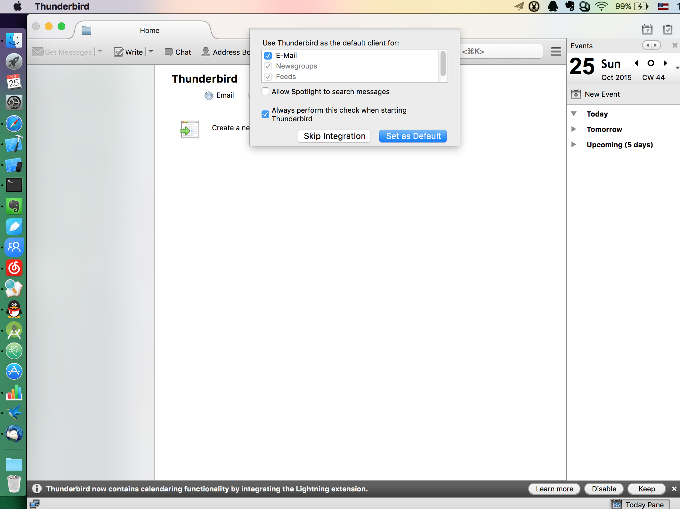
Task: Select the Home tab
Action: [x=149, y=30]
